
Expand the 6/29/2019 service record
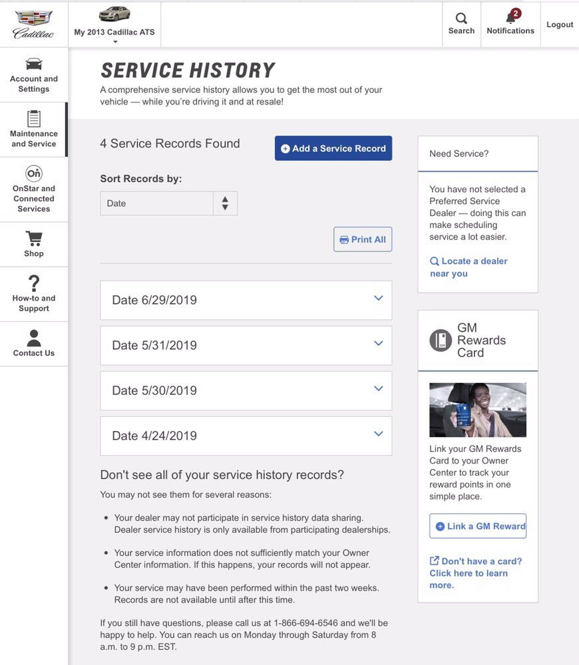[246, 300]
